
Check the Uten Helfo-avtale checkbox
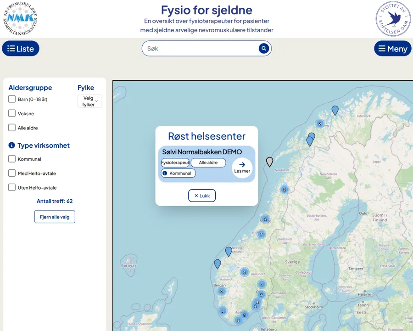[x=12, y=187]
